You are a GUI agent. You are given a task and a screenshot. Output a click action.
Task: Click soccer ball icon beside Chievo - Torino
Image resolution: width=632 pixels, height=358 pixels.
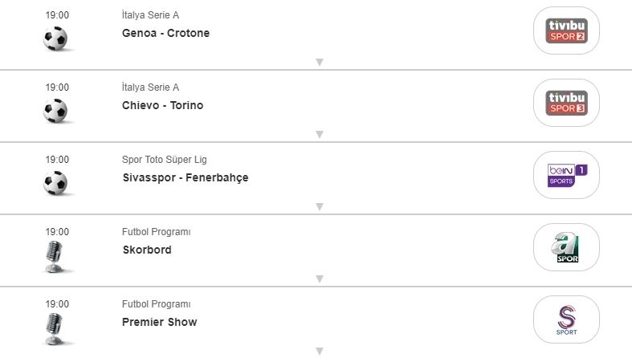click(55, 111)
